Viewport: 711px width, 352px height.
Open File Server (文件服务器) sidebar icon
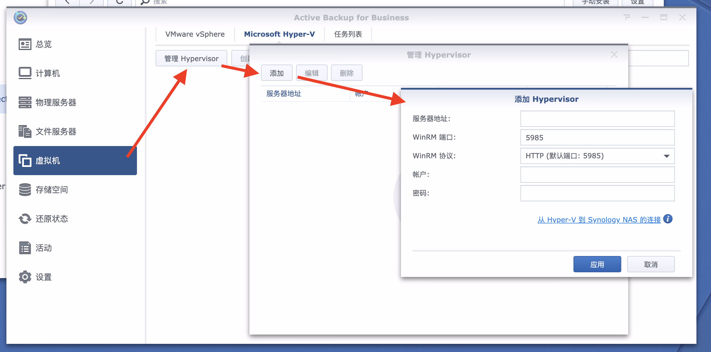[25, 131]
